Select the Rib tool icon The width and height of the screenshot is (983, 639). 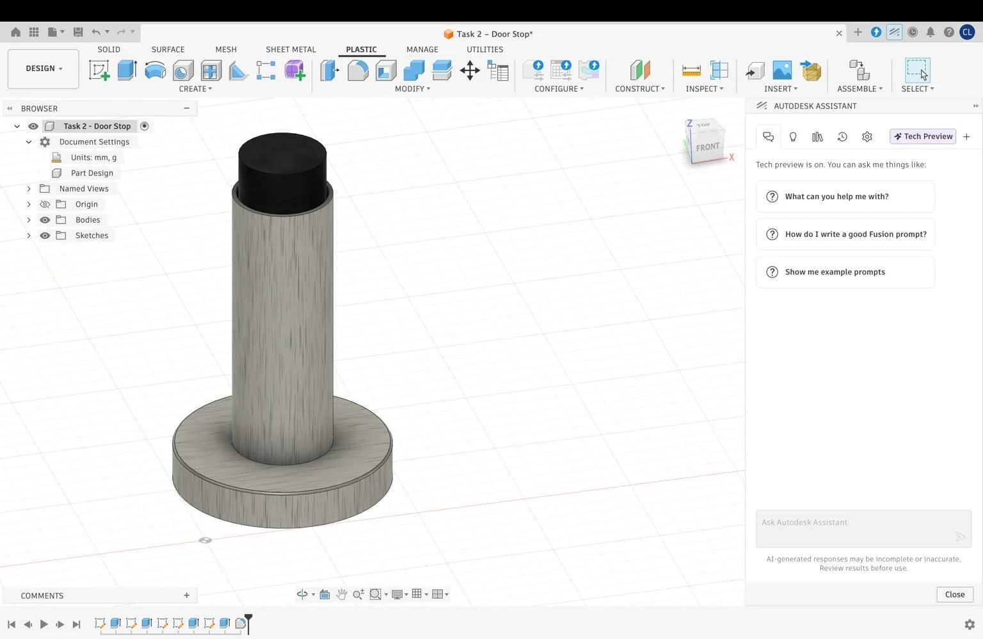click(x=238, y=70)
